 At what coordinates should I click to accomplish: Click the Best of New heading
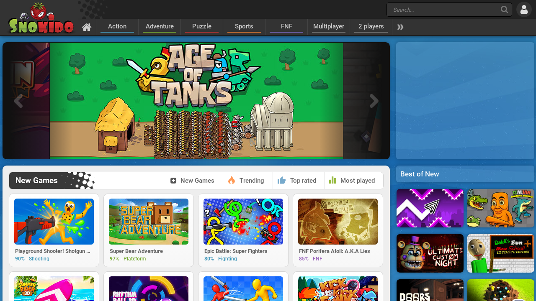pos(420,174)
